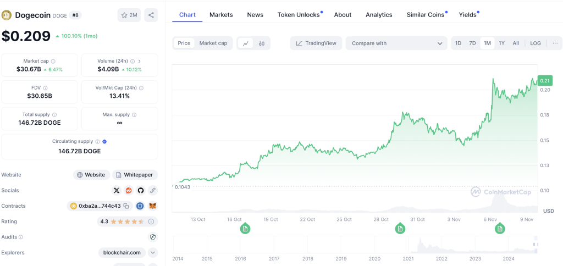Expand Volume (24h) details arrow
Screen dimensions: 563x266
[139, 62]
